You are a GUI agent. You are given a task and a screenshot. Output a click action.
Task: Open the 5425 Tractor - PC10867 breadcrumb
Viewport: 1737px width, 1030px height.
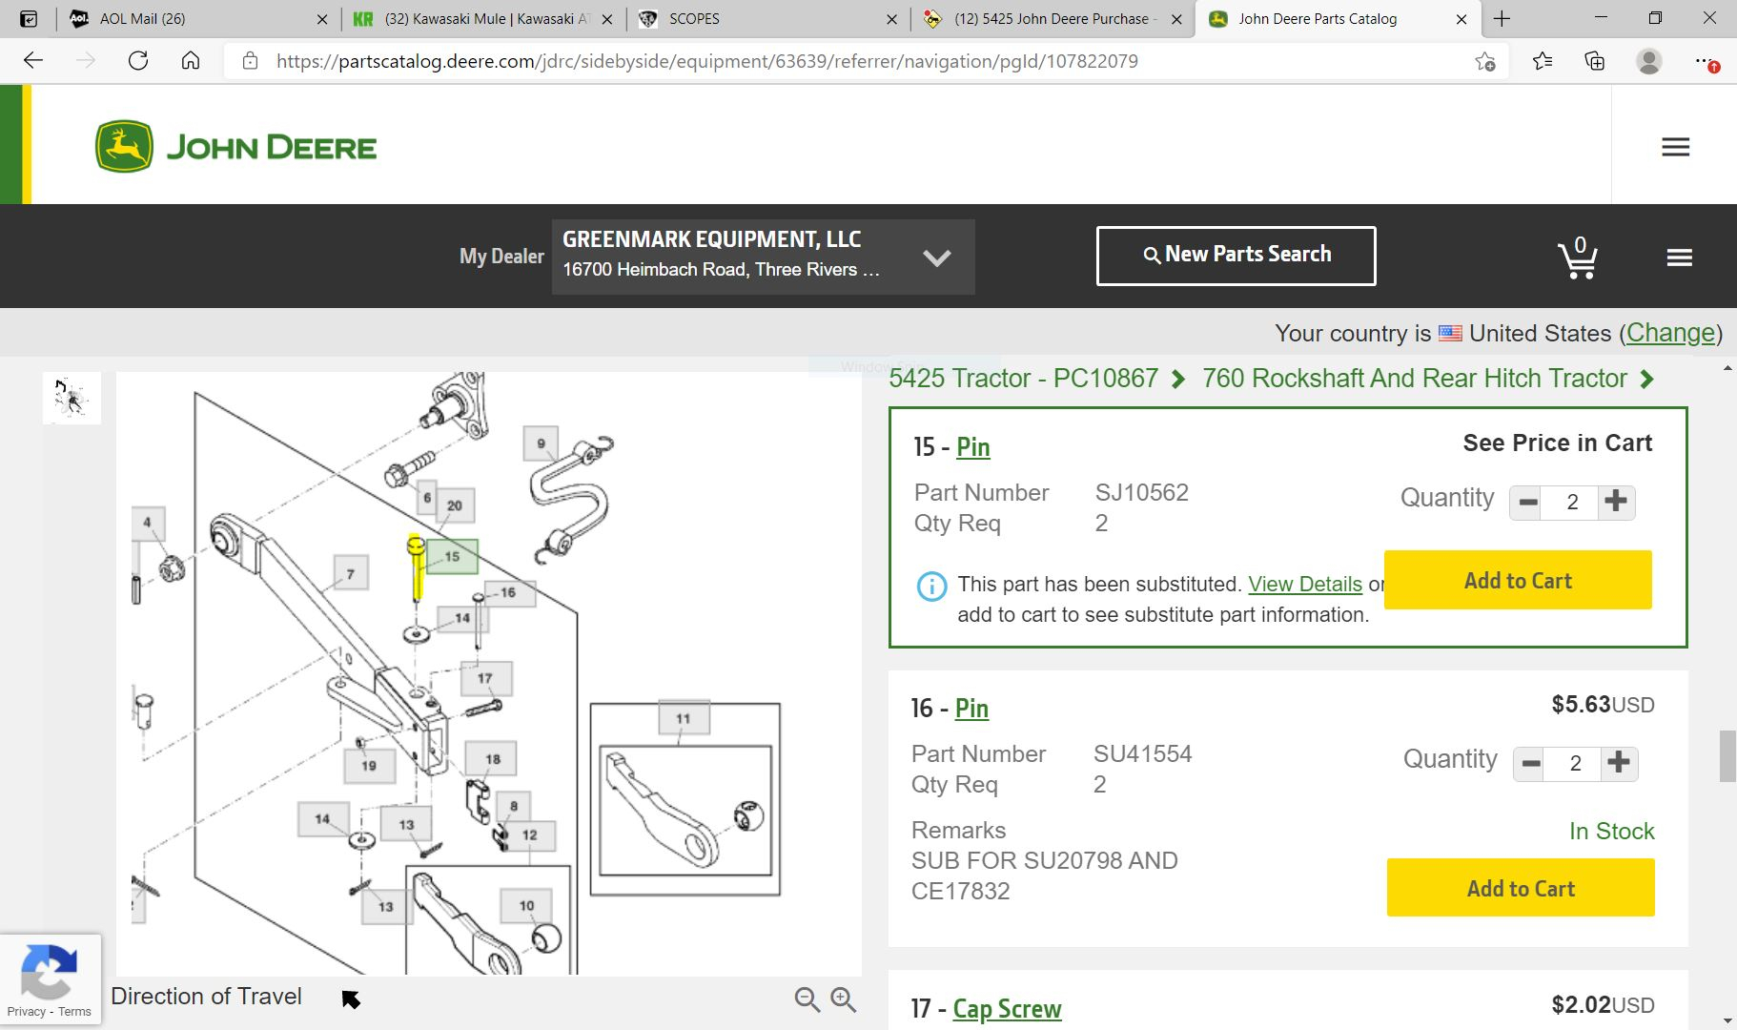click(1023, 379)
